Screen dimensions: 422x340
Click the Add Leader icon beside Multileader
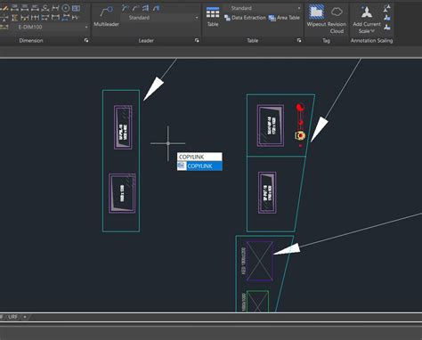pos(125,8)
